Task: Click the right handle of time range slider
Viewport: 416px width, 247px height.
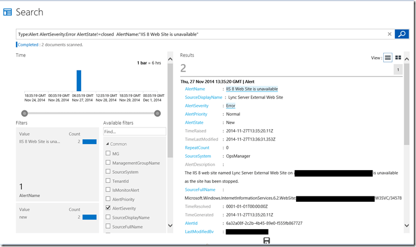Action: [157, 113]
